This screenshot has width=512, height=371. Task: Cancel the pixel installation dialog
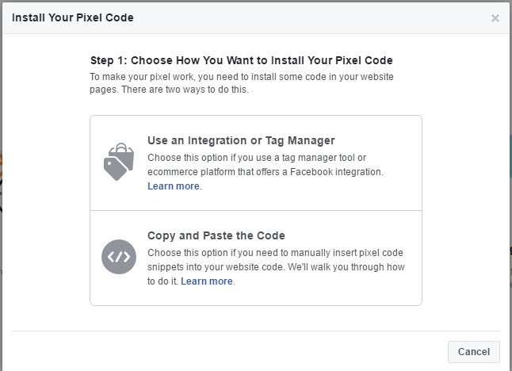point(474,352)
